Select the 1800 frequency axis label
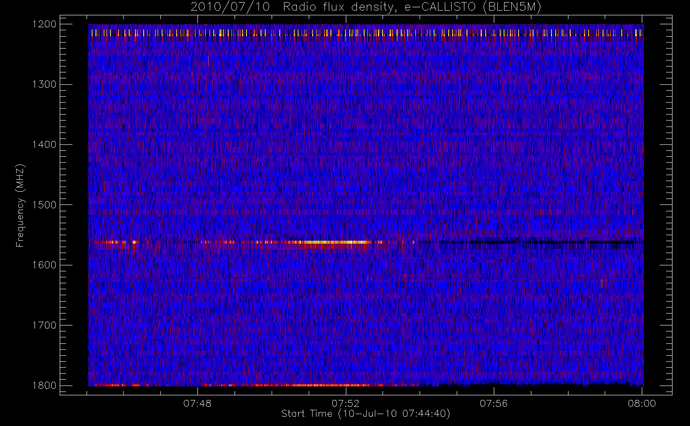 [x=44, y=386]
